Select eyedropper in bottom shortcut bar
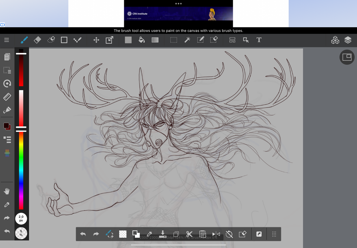The width and height of the screenshot is (357, 248). 149,234
